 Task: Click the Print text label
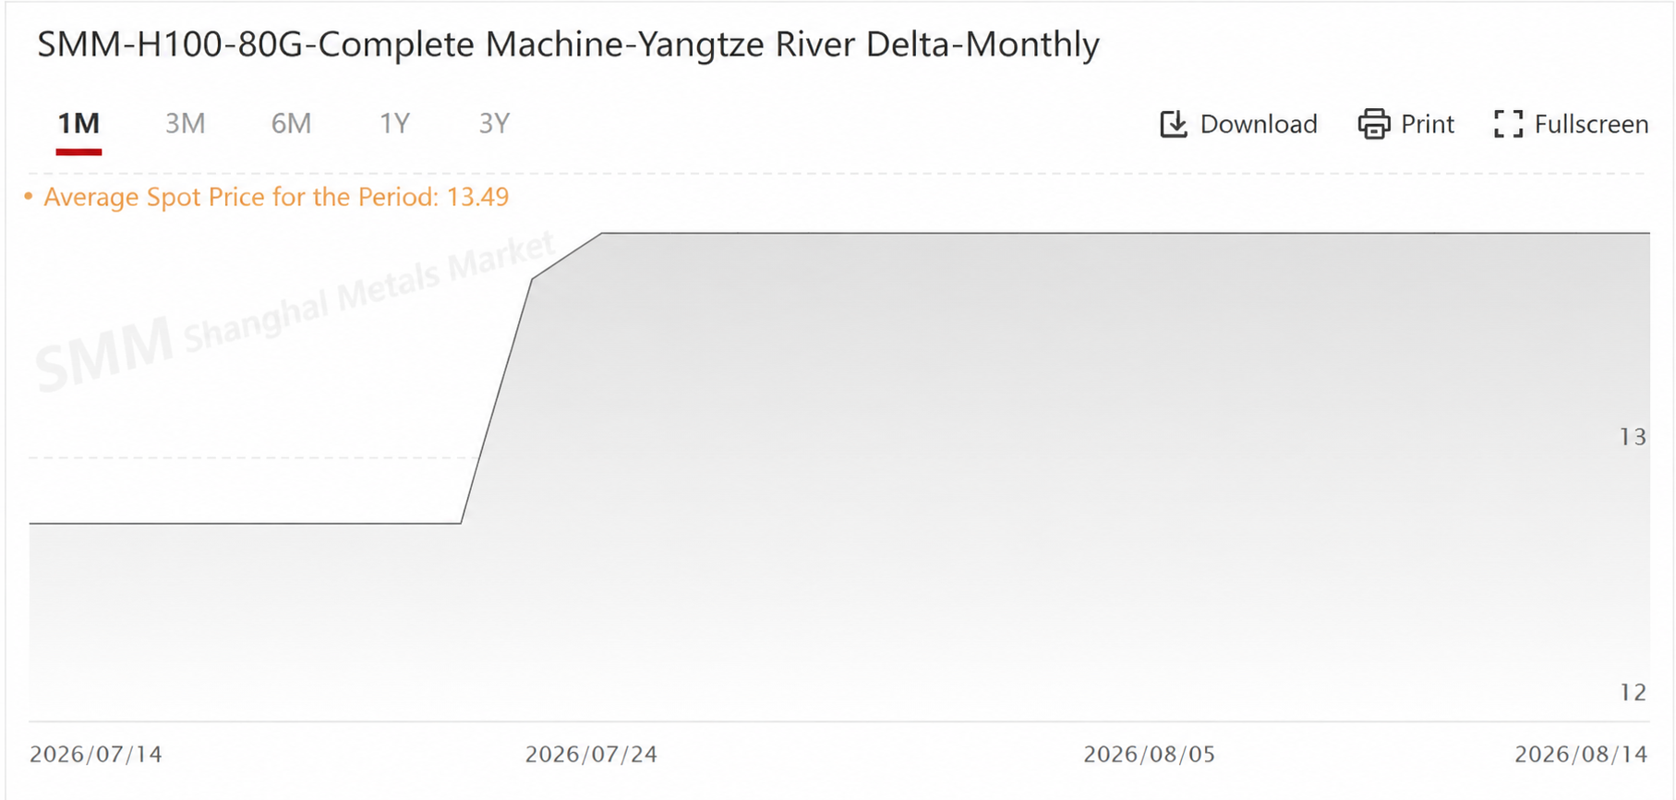(x=1428, y=124)
